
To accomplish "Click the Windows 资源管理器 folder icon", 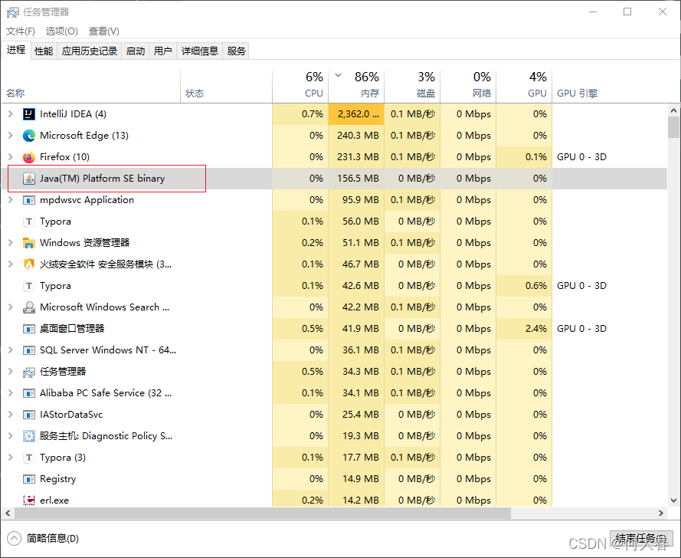I will pos(28,243).
